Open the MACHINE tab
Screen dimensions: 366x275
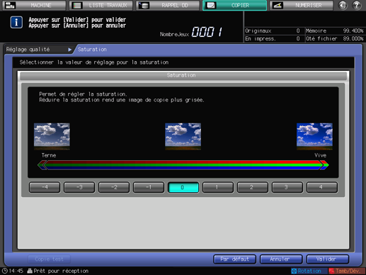click(34, 5)
